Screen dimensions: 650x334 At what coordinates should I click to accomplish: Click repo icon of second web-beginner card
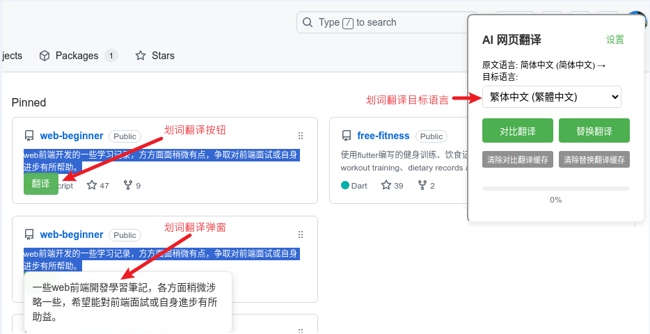(29, 234)
